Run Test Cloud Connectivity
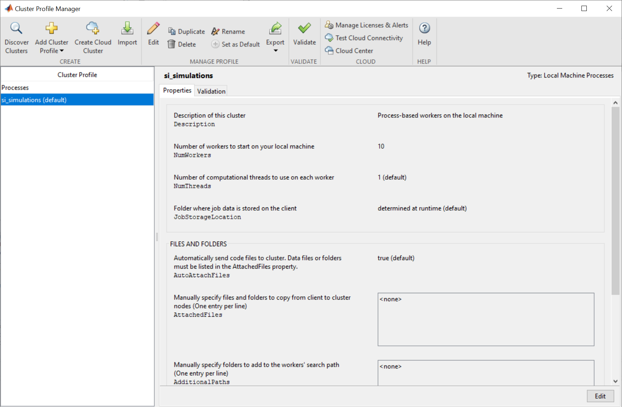The height and width of the screenshot is (407, 622). point(364,38)
